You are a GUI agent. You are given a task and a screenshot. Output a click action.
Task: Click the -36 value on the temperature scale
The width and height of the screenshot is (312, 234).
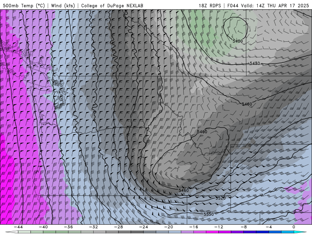click(69, 227)
